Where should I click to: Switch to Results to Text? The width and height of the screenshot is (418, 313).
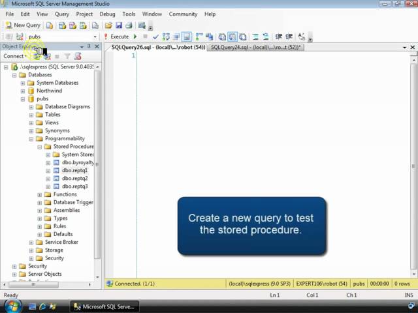(222, 37)
